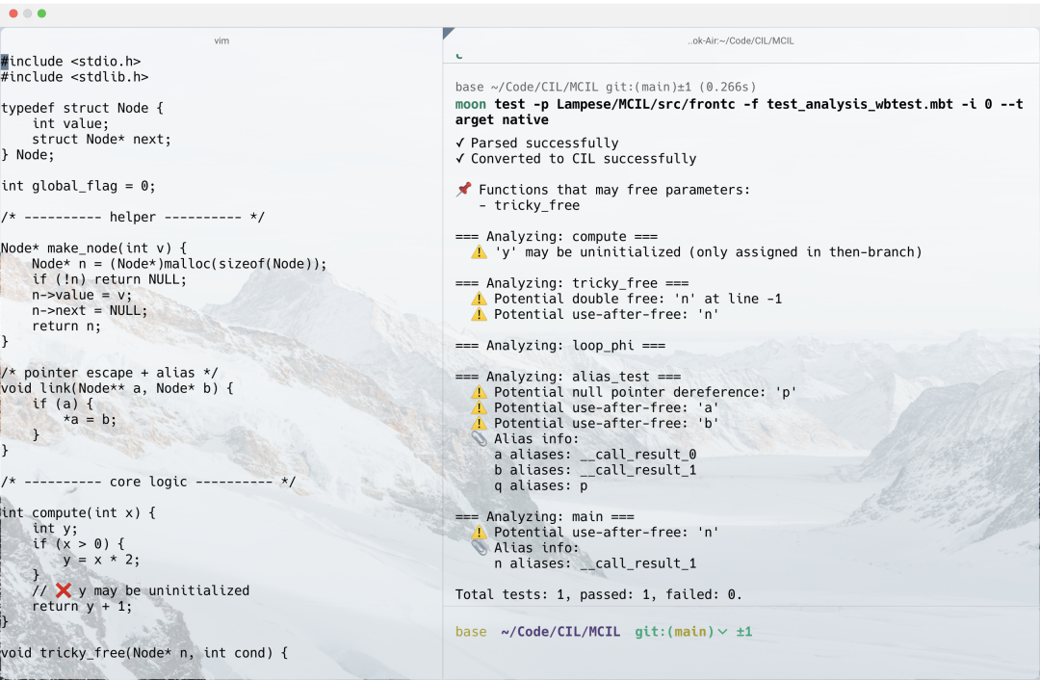
Task: Click the '=== Analyzing: loop_phi ===' header
Action: click(x=560, y=346)
